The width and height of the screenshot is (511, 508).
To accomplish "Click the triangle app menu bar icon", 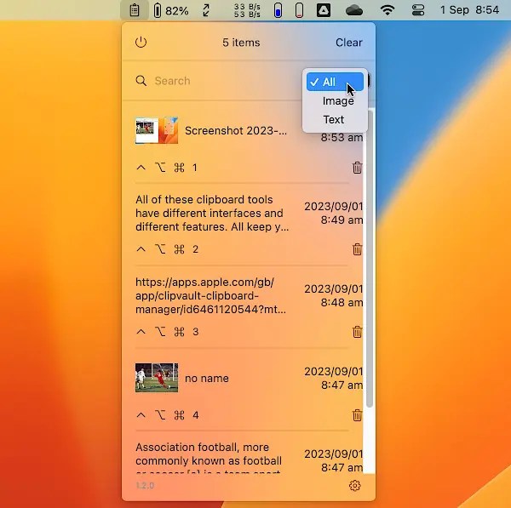I will point(324,10).
